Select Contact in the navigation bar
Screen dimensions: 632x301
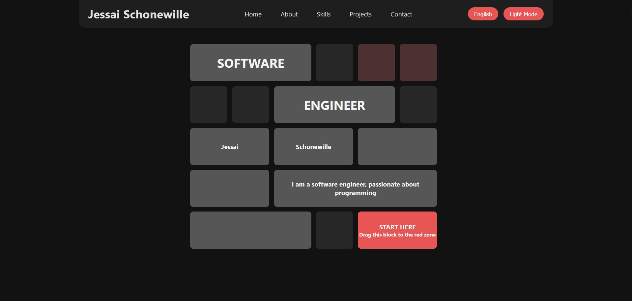[401, 14]
